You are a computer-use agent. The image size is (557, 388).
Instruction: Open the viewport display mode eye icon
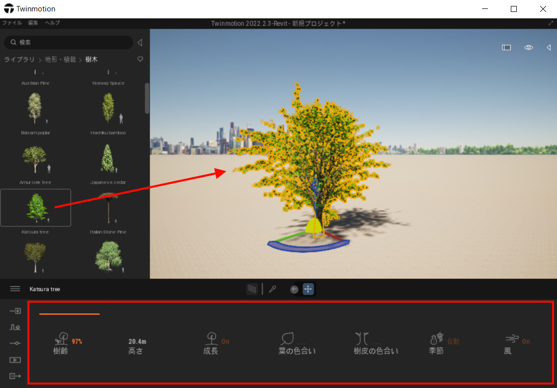[528, 47]
